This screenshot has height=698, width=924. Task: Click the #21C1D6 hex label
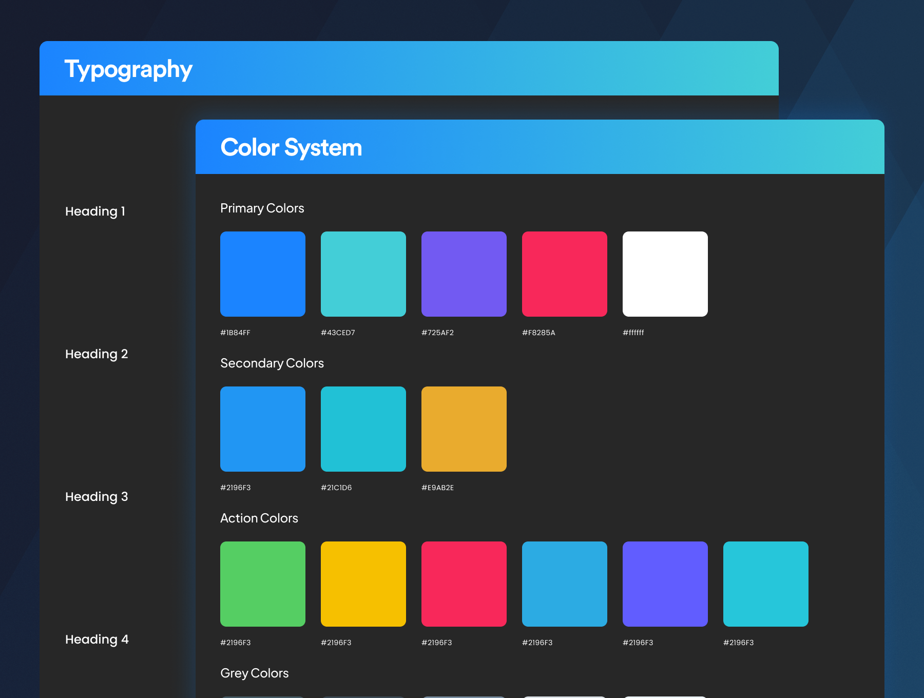(x=336, y=488)
